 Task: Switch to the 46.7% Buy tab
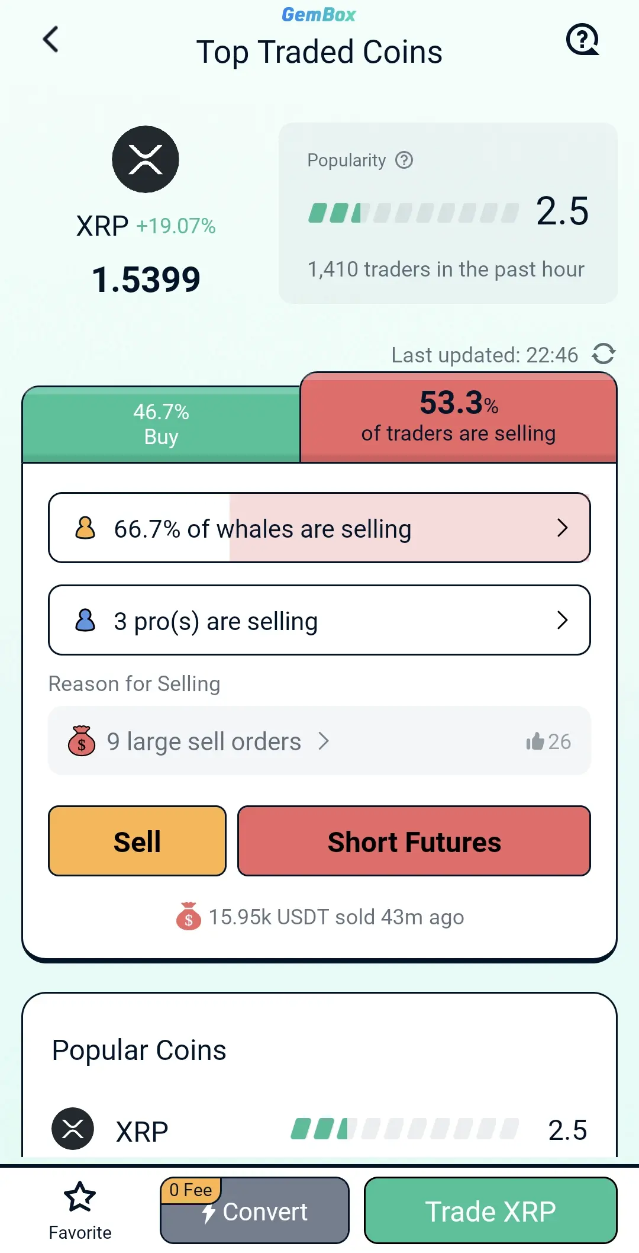coord(161,424)
